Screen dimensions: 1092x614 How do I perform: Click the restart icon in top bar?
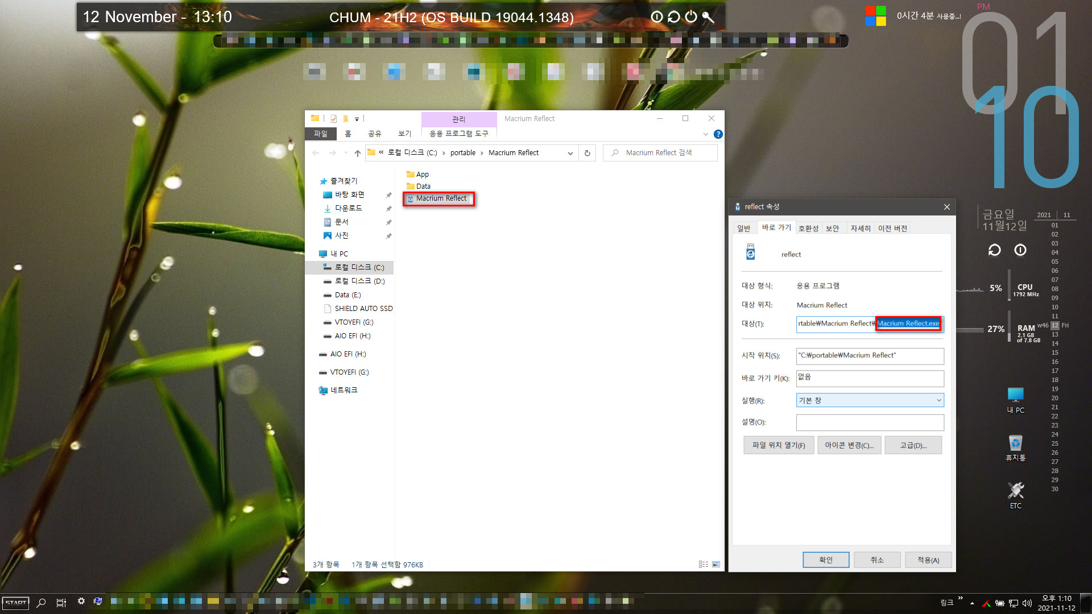coord(674,17)
